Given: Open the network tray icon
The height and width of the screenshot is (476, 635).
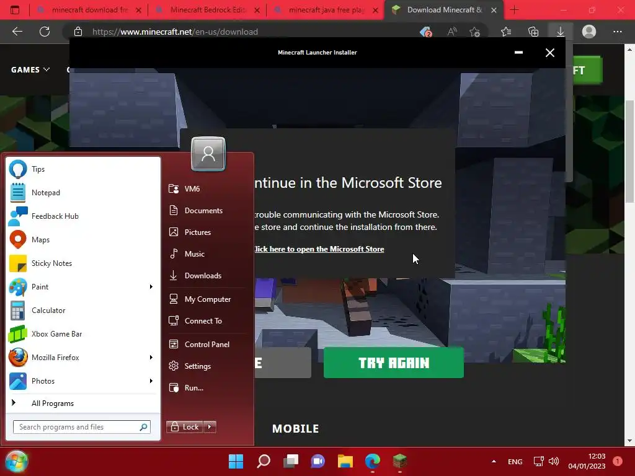Looking at the screenshot, I should pyautogui.click(x=539, y=461).
